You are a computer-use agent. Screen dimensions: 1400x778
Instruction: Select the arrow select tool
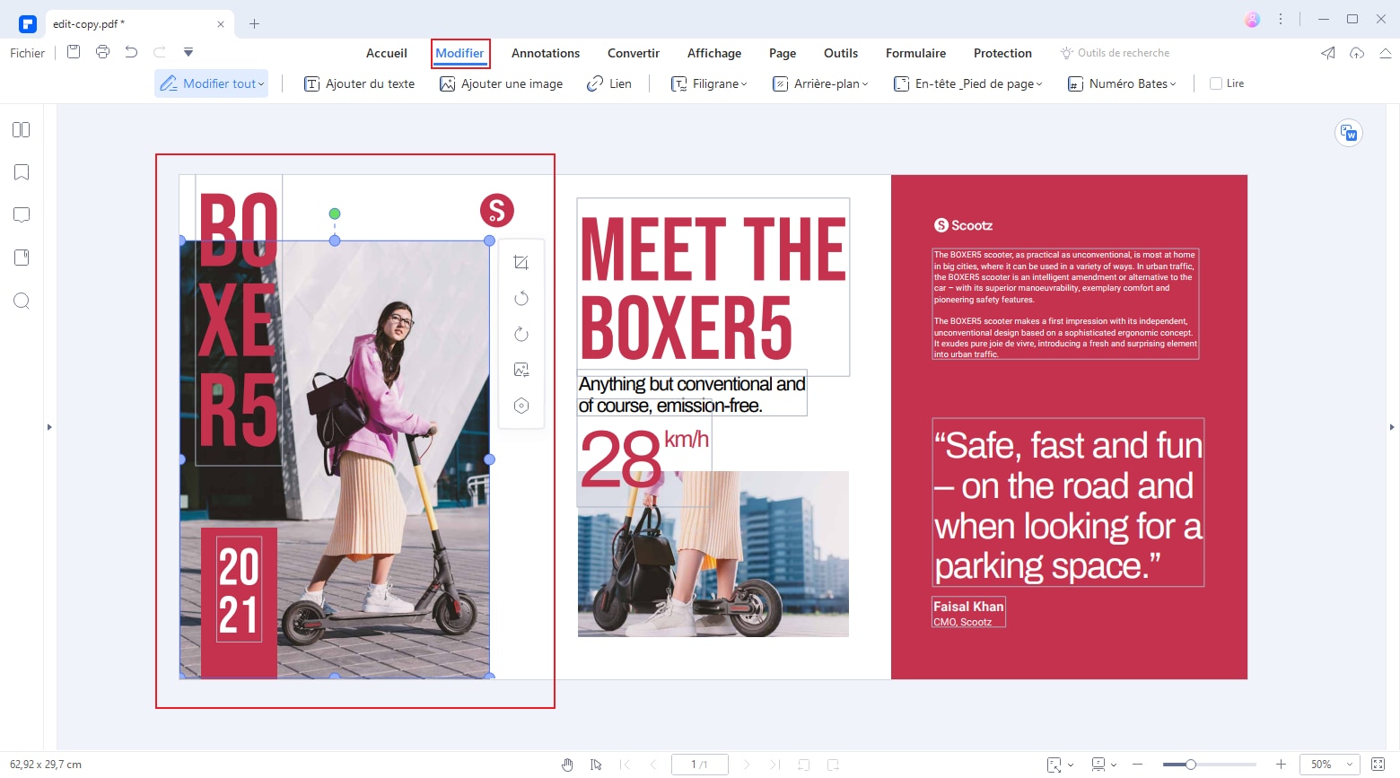pyautogui.click(x=596, y=765)
